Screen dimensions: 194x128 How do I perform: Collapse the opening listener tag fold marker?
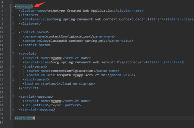(13, 15)
